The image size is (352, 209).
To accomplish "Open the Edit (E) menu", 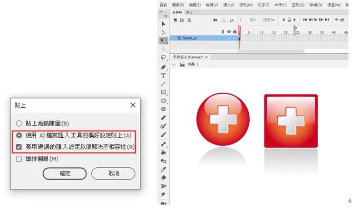I will (x=195, y=5).
